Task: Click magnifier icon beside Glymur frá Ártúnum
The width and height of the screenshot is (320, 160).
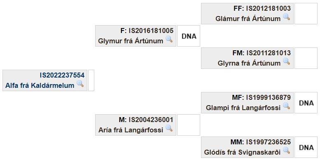Action: (x=169, y=39)
